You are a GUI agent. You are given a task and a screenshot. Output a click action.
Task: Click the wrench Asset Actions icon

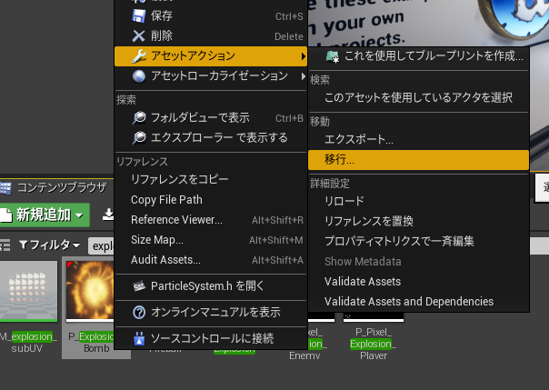coord(139,56)
